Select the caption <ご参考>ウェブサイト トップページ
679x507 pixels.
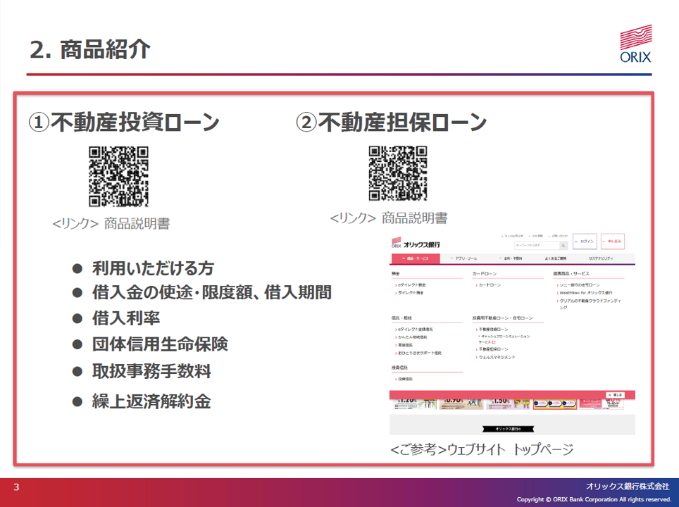482,449
